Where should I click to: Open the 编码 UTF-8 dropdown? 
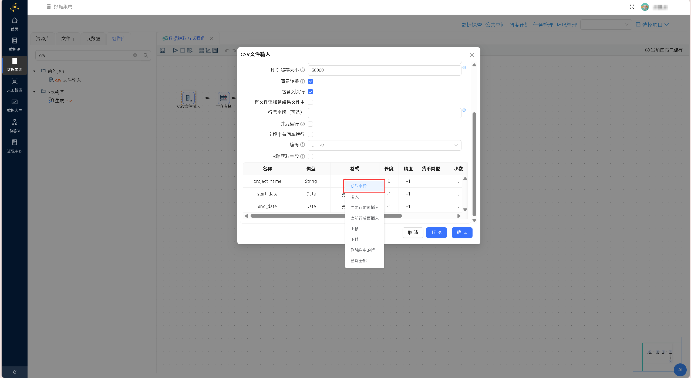coord(385,145)
